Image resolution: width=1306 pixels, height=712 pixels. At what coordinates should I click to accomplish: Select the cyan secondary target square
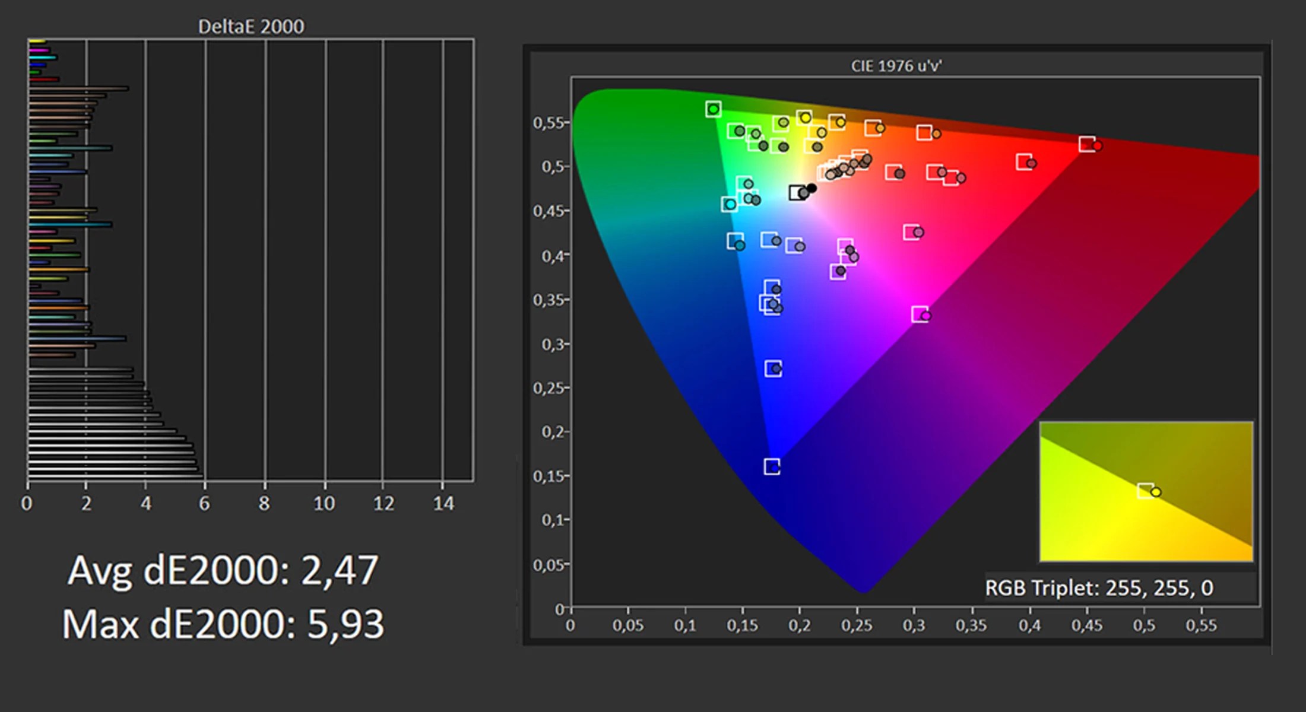pyautogui.click(x=729, y=204)
